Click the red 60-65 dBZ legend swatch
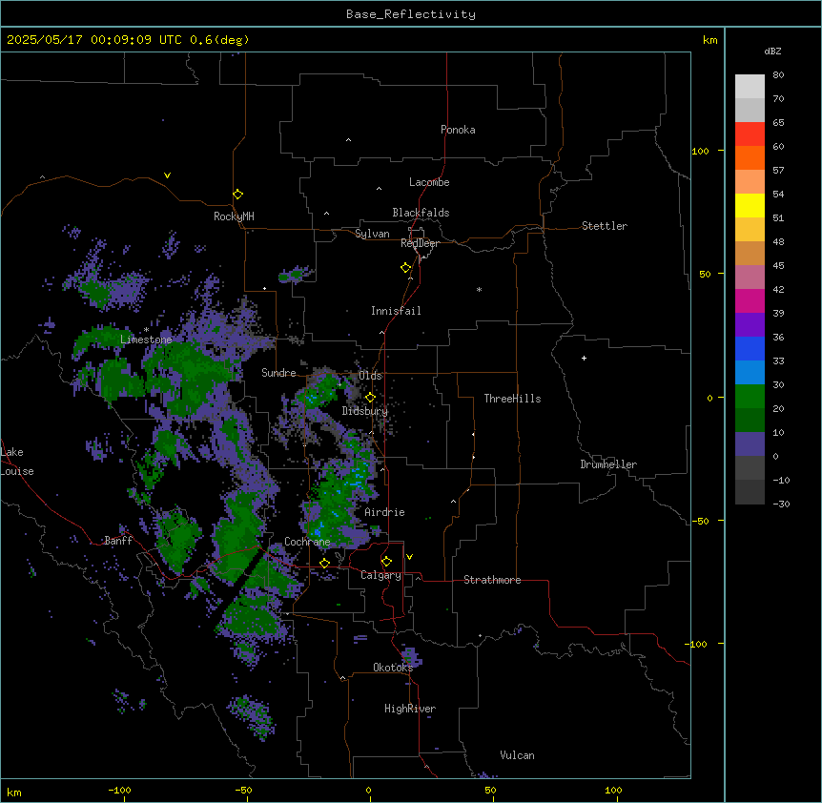This screenshot has width=822, height=803. (x=750, y=134)
